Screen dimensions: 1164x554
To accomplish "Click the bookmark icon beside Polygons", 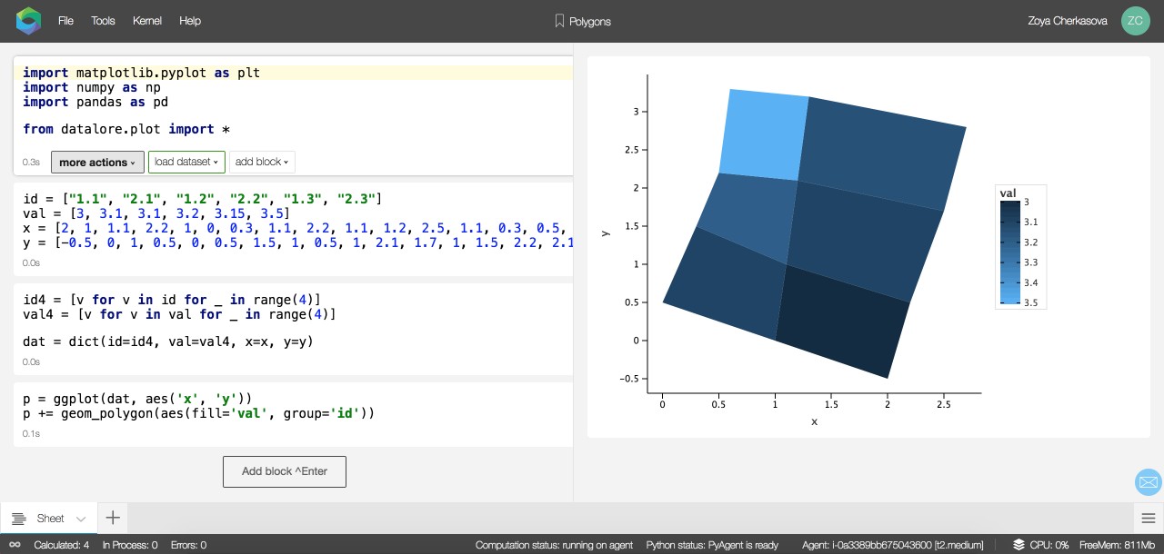I will click(x=559, y=21).
